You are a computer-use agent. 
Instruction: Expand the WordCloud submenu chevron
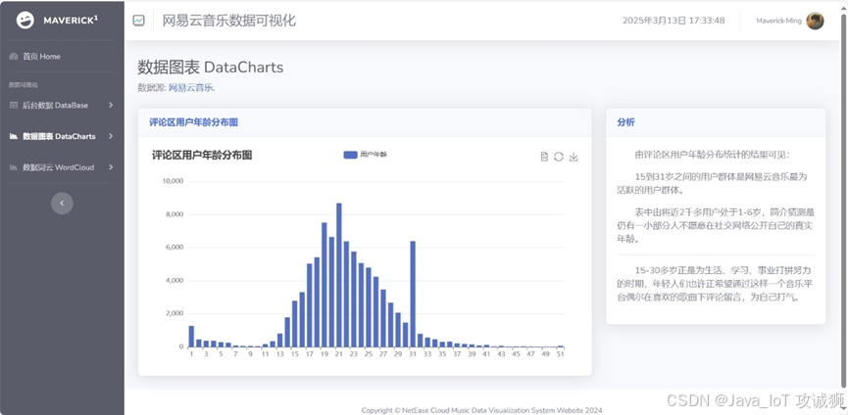click(111, 167)
